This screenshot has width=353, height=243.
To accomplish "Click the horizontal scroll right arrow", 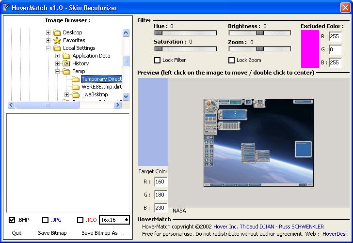I will pos(117,105).
